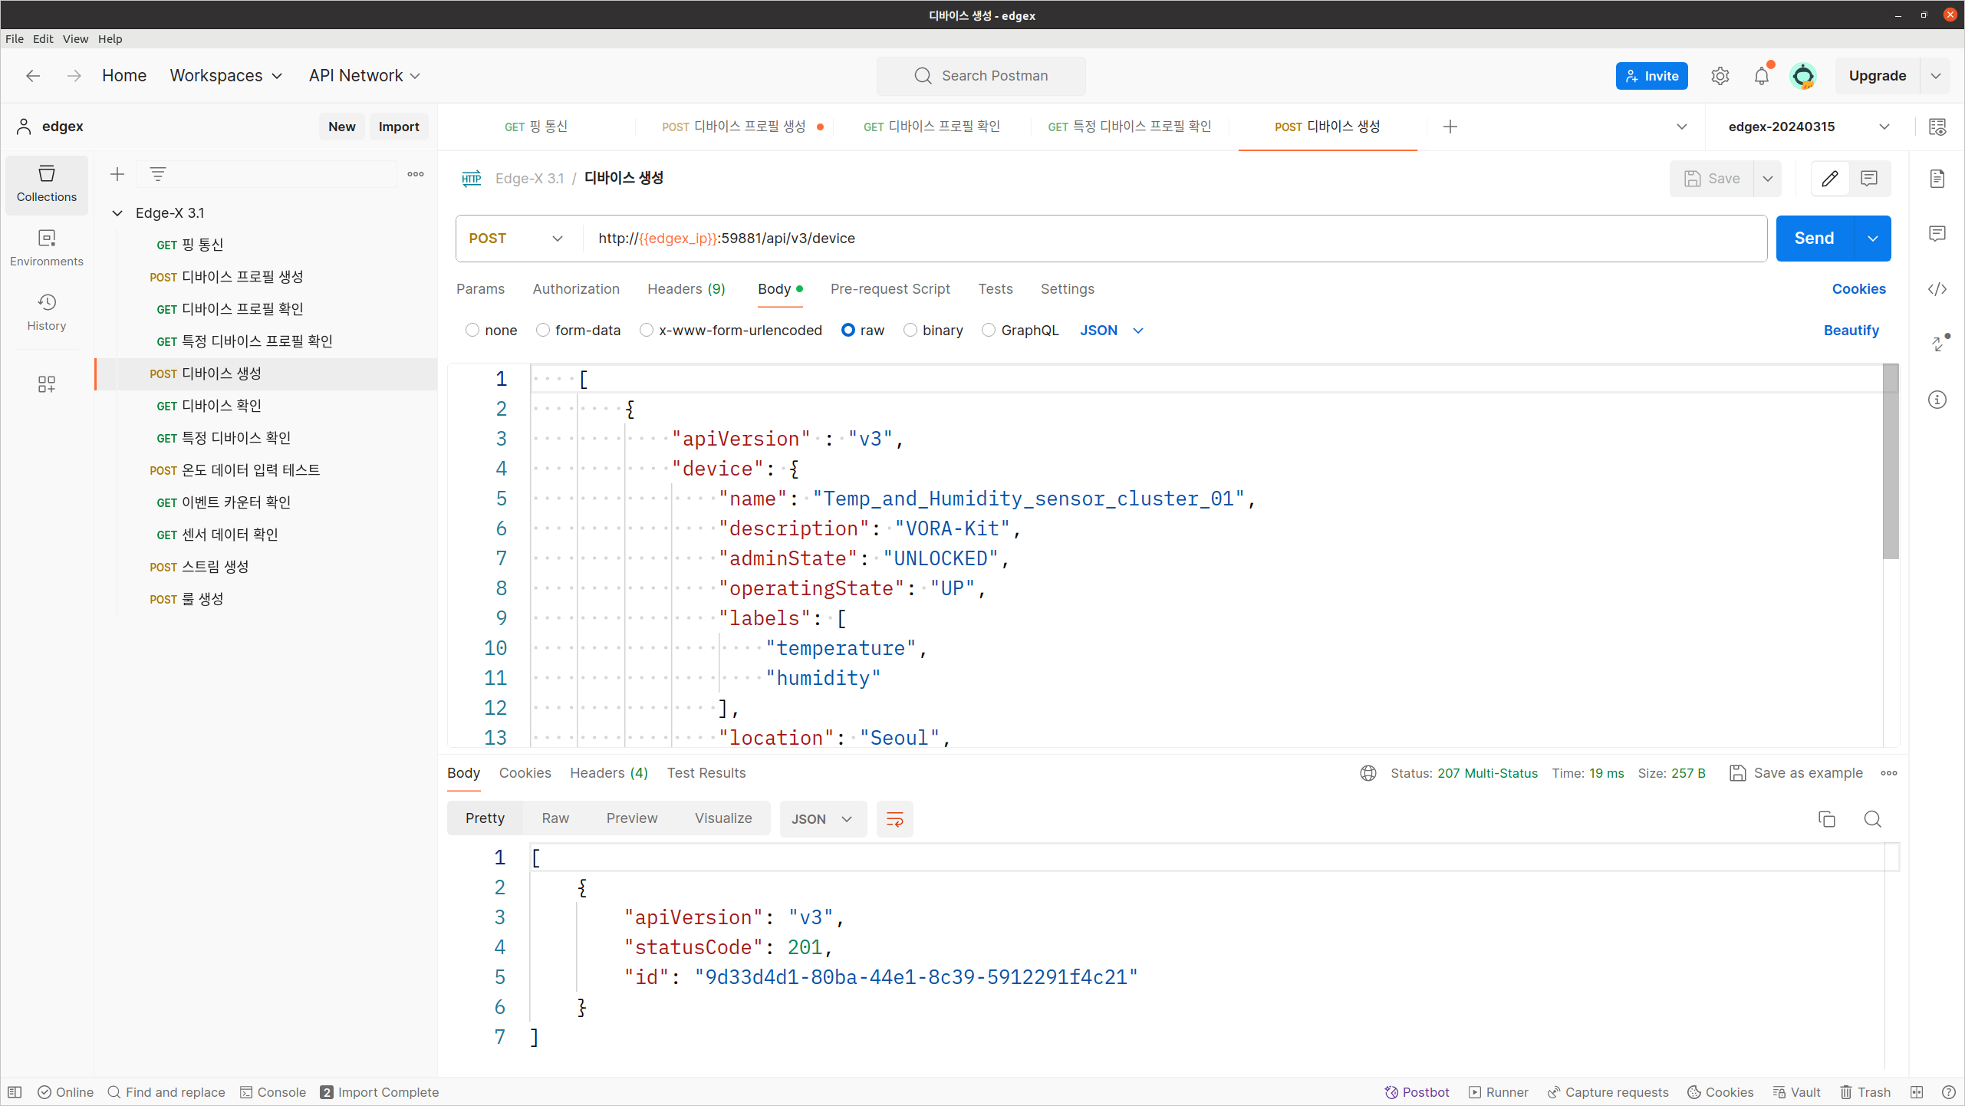Go forward with the right arrow
This screenshot has height=1106, width=1965.
tap(74, 75)
